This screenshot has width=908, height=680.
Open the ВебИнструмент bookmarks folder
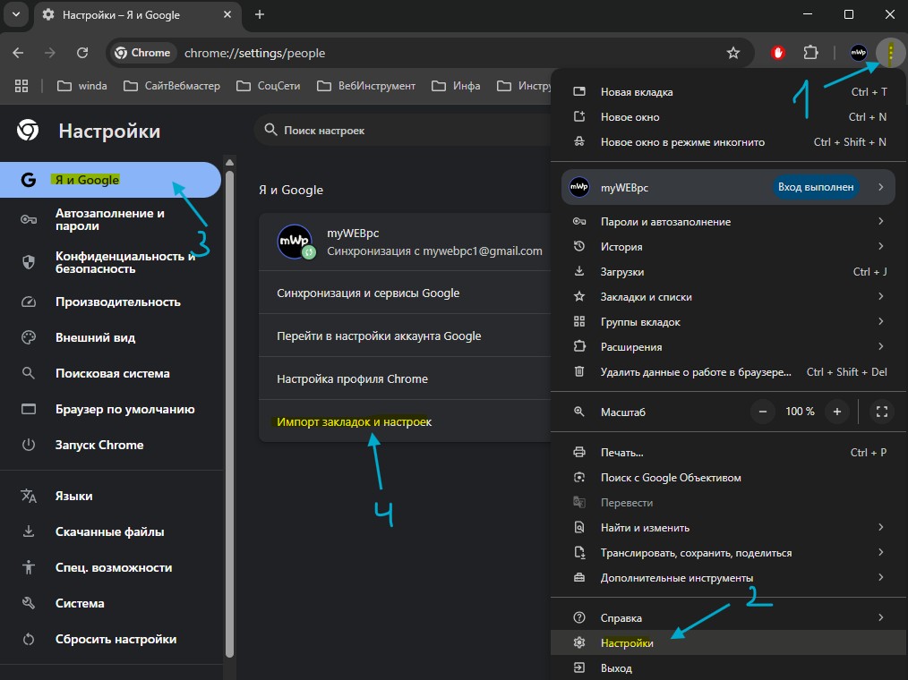pyautogui.click(x=366, y=86)
